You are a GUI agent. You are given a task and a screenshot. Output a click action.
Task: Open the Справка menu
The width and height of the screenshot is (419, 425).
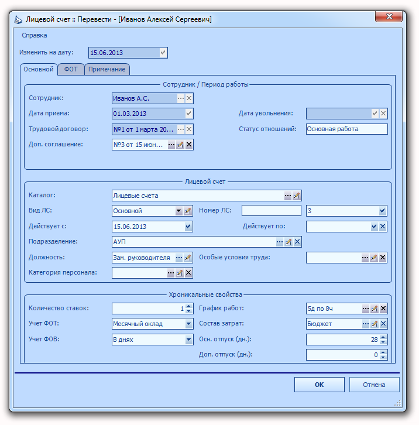click(35, 36)
